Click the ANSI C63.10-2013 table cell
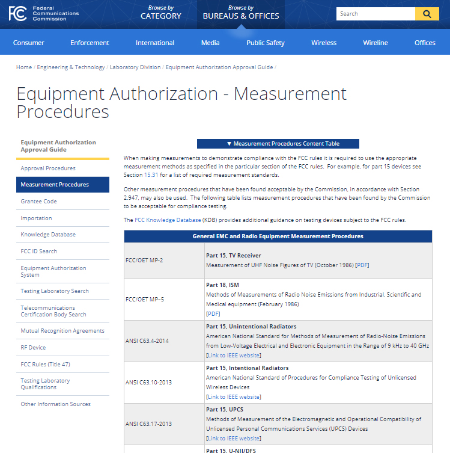The width and height of the screenshot is (450, 453). [x=164, y=383]
